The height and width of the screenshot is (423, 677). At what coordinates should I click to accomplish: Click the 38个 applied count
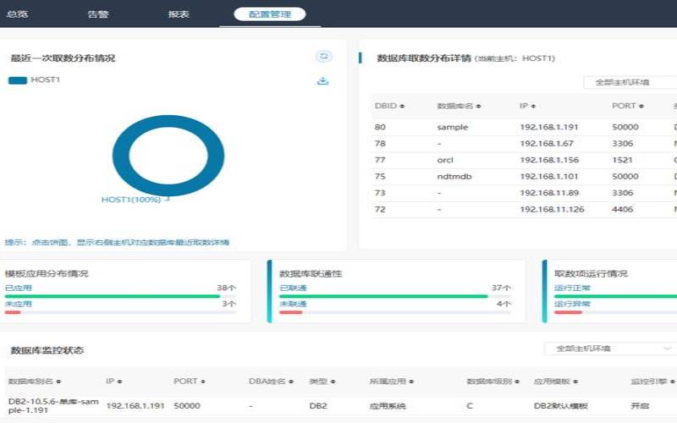(226, 288)
